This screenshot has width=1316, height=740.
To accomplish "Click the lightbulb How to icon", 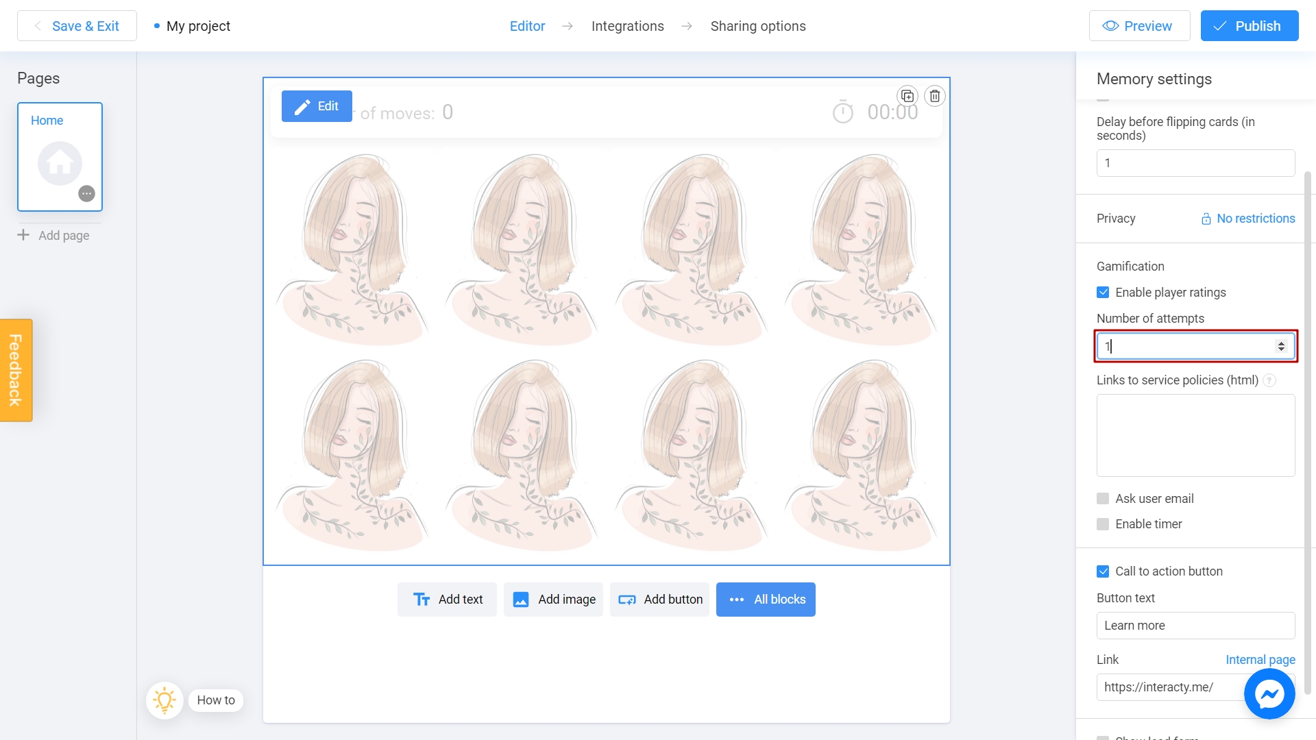I will [x=164, y=700].
